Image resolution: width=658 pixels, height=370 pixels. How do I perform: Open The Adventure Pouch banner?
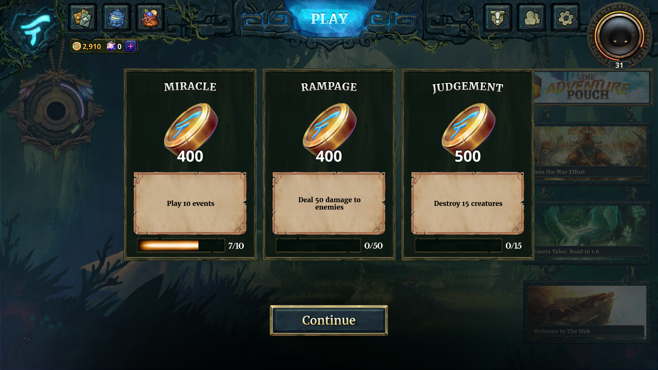pos(592,87)
